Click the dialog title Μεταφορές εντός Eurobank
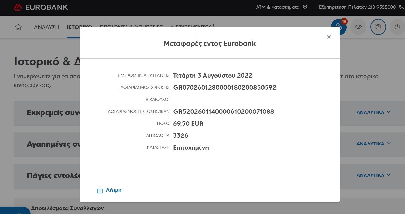Viewport: 405px width, 214px height. coord(210,44)
